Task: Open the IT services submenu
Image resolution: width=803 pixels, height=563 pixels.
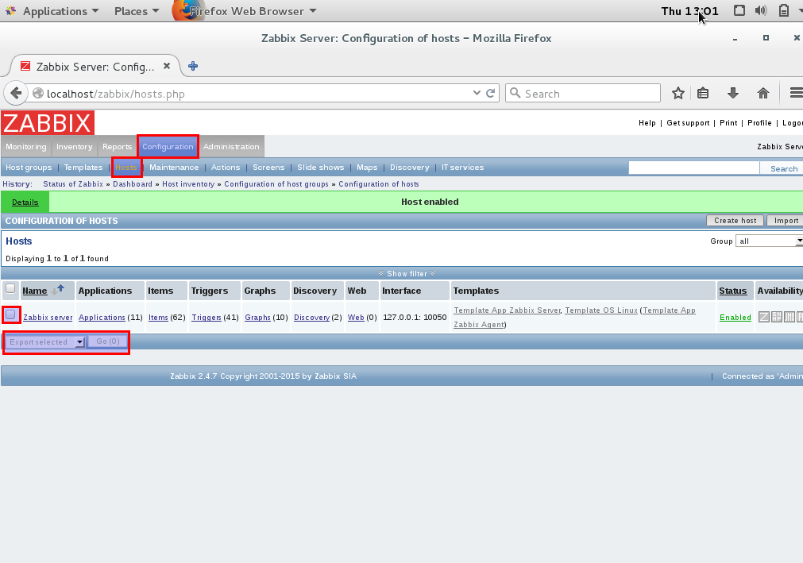Action: click(x=462, y=168)
